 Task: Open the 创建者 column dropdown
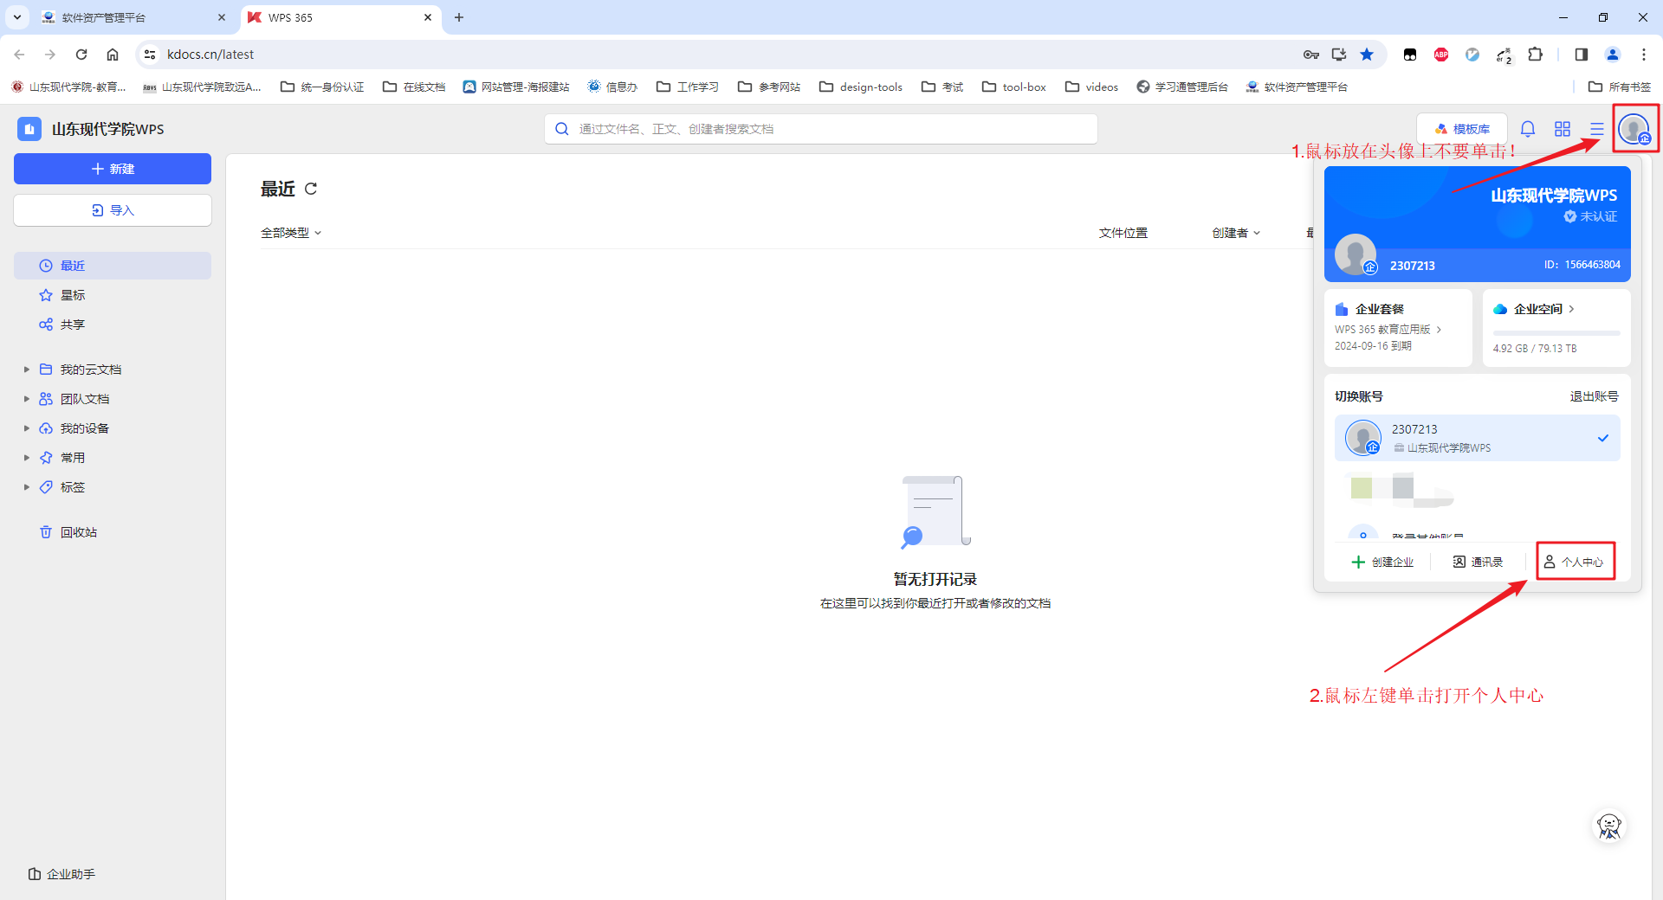point(1236,233)
